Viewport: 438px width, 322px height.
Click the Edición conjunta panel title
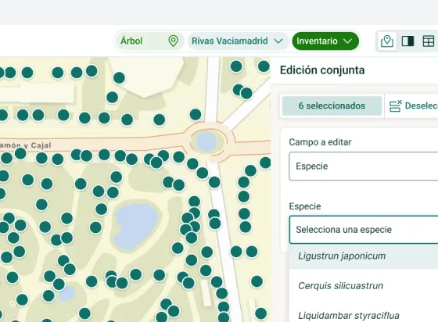coord(322,70)
